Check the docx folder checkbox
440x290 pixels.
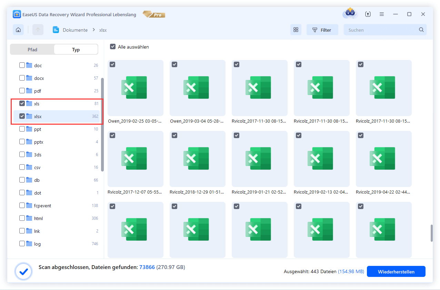[22, 78]
